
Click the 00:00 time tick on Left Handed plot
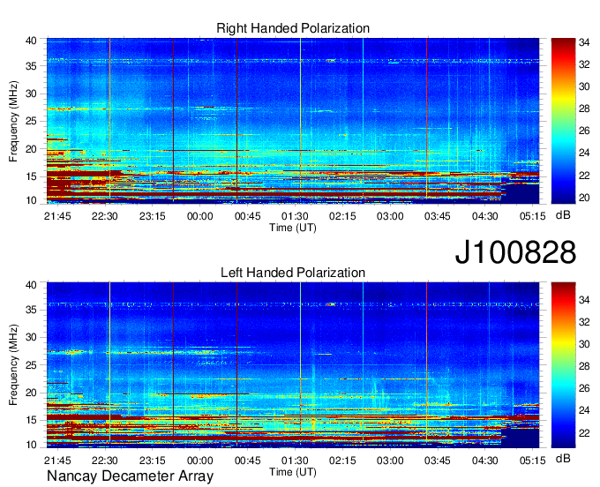coord(199,461)
